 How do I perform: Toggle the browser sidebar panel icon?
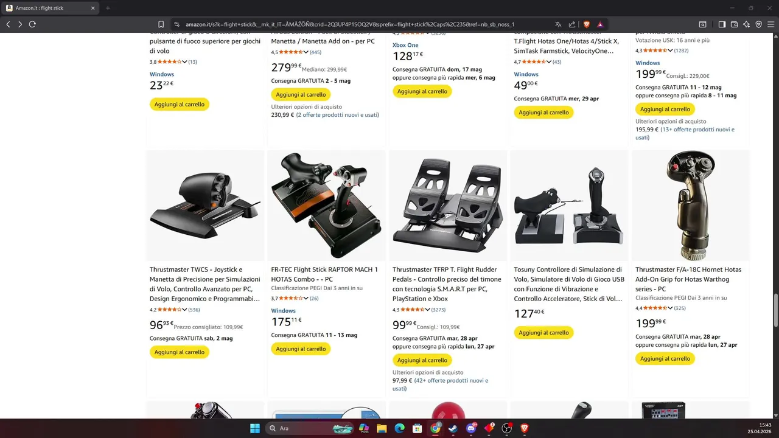(x=722, y=24)
